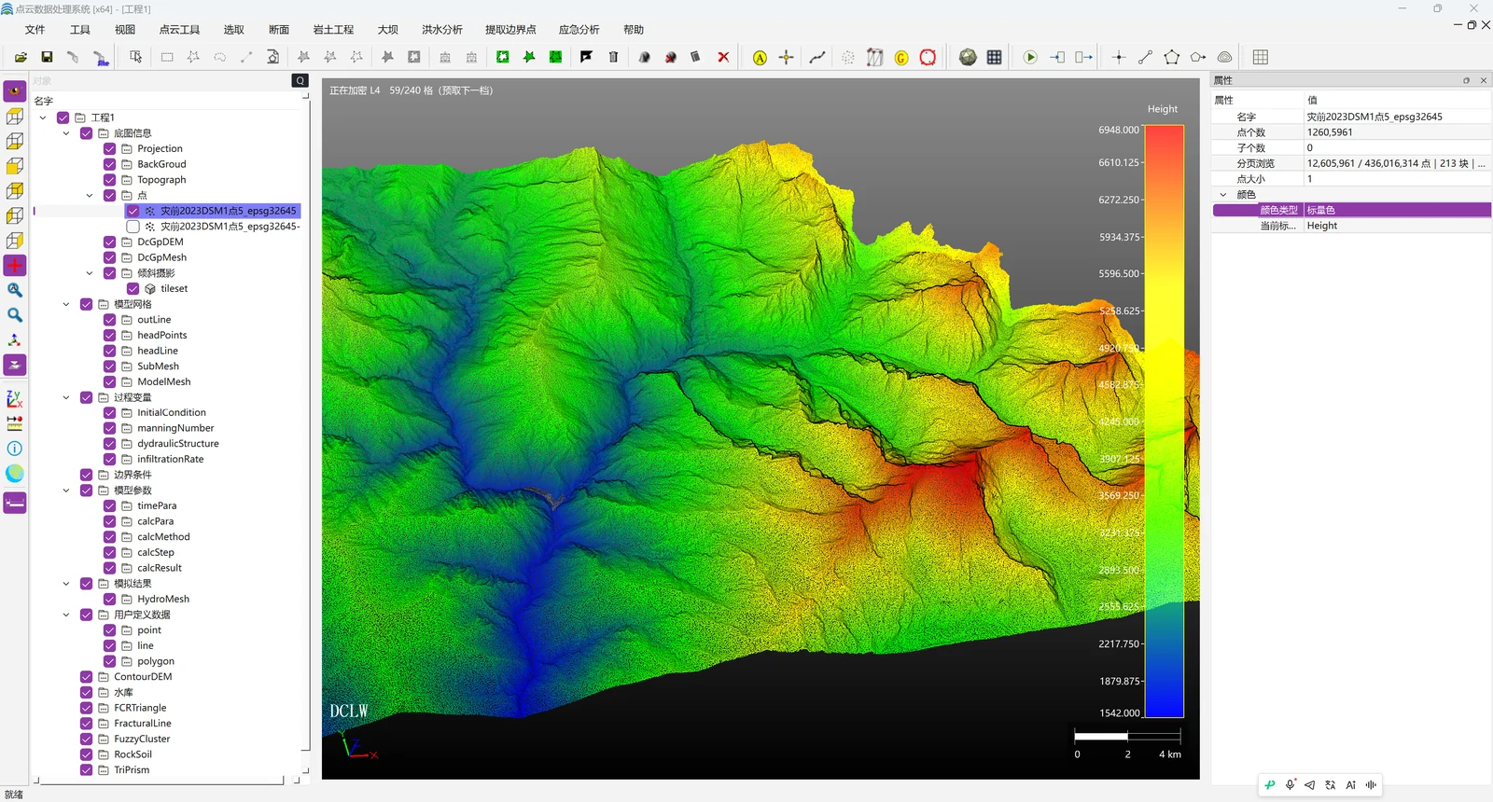The height and width of the screenshot is (802, 1493).
Task: Collapse the 工程1 root node
Action: [x=43, y=118]
